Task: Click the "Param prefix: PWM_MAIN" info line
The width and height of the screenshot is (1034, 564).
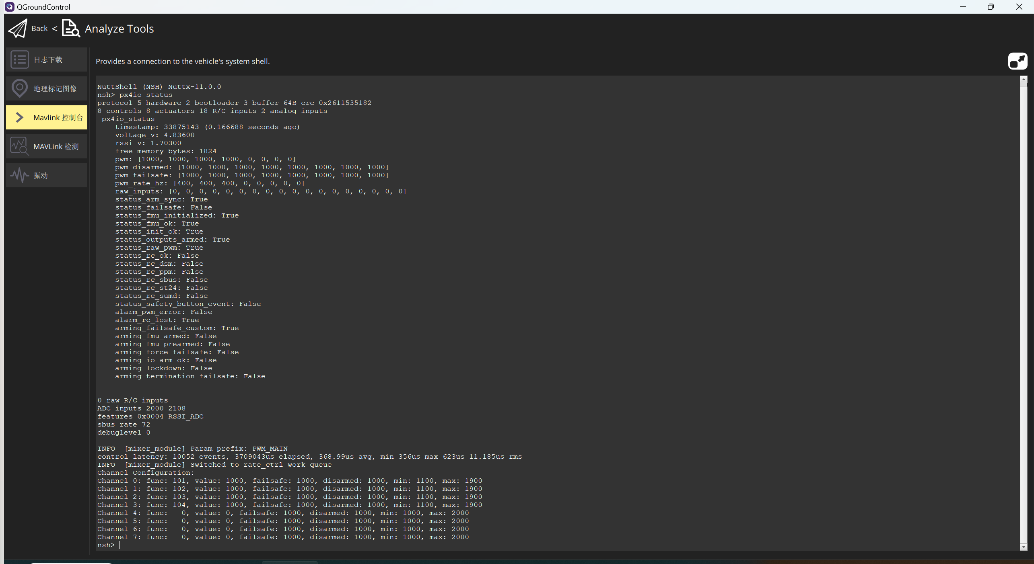Action: tap(192, 449)
